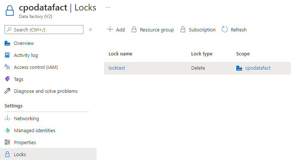291x161 pixels.
Task: Click the Locks padlock icon in sidebar
Action: click(7, 154)
